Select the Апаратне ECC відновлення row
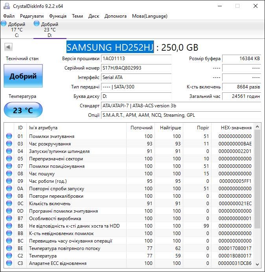The image size is (265, 272). (x=129, y=263)
